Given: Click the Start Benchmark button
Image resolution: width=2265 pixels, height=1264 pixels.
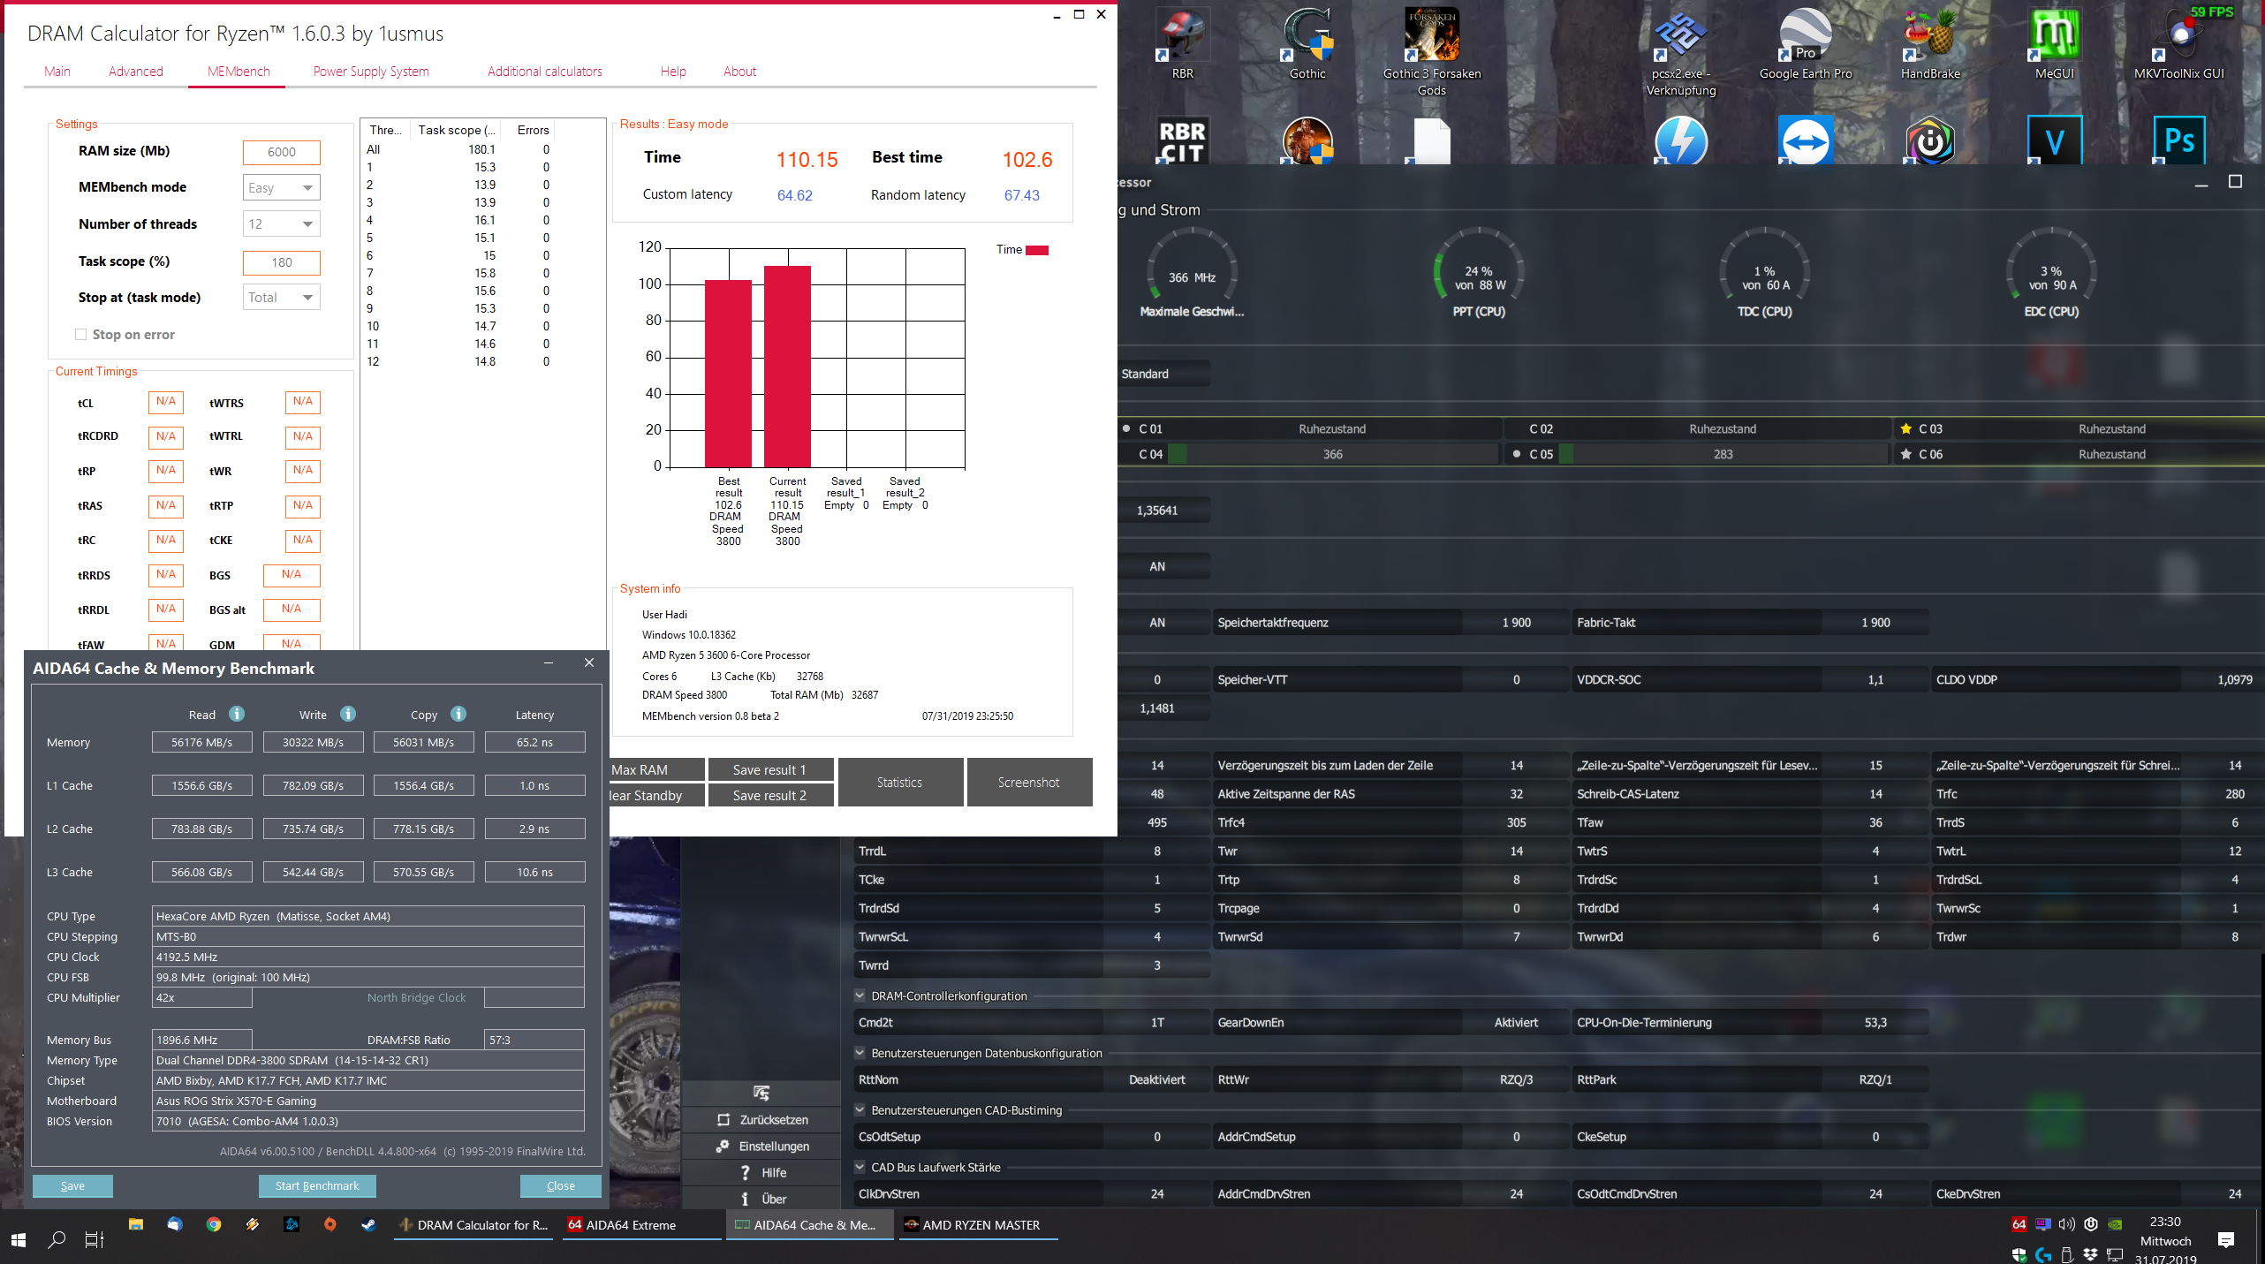Looking at the screenshot, I should click(317, 1185).
